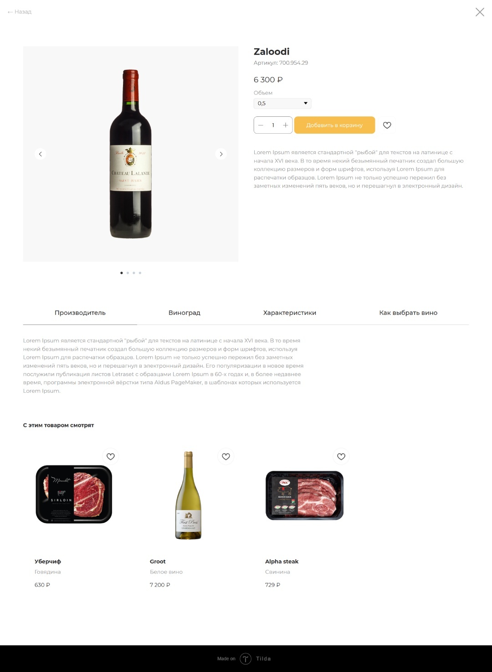Go to previous product photo arrow

point(40,154)
